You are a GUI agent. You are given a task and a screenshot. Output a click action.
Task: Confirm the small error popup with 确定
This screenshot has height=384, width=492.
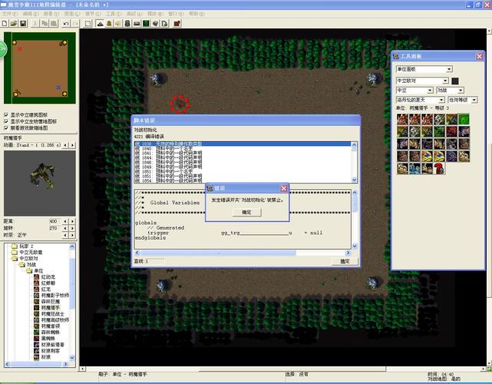point(246,213)
